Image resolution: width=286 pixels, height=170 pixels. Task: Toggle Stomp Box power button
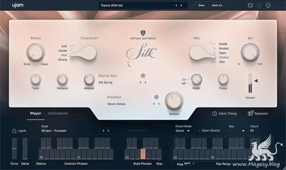click(x=143, y=75)
